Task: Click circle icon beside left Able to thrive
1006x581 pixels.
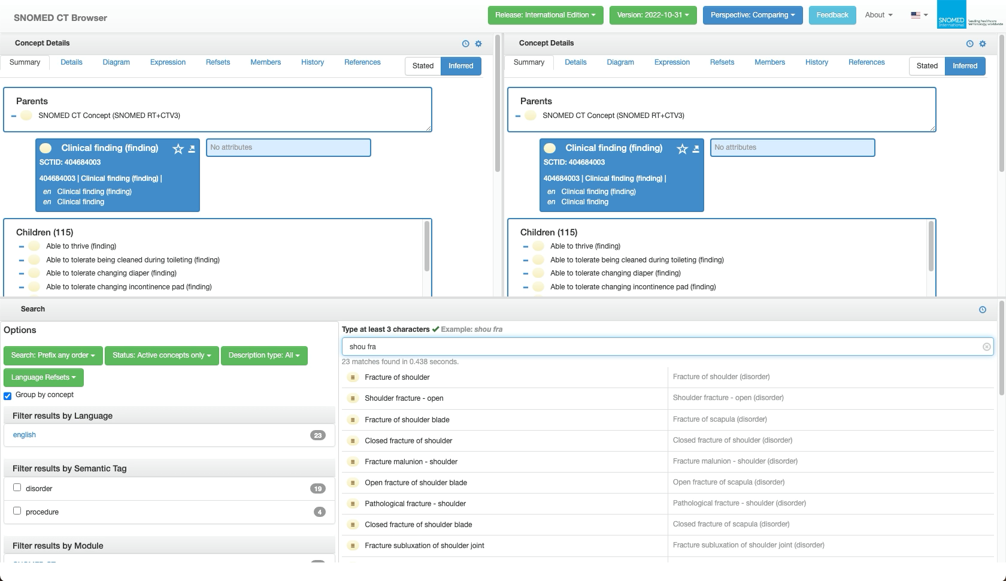Action: (34, 246)
